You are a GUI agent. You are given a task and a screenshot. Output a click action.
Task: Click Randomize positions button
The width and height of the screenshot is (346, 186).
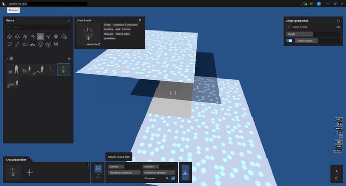[124, 173]
